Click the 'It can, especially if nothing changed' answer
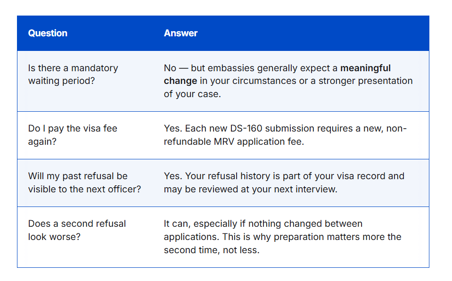The width and height of the screenshot is (452, 281). 263,224
